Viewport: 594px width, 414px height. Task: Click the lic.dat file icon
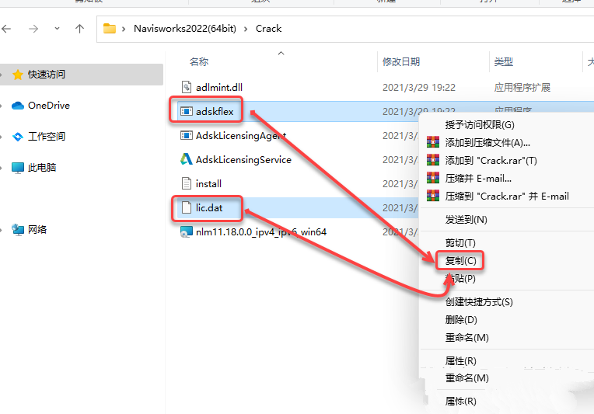tap(186, 207)
